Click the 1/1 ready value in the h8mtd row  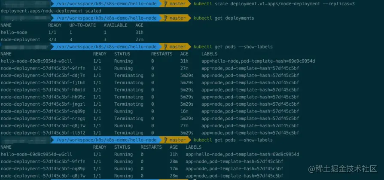point(97,90)
